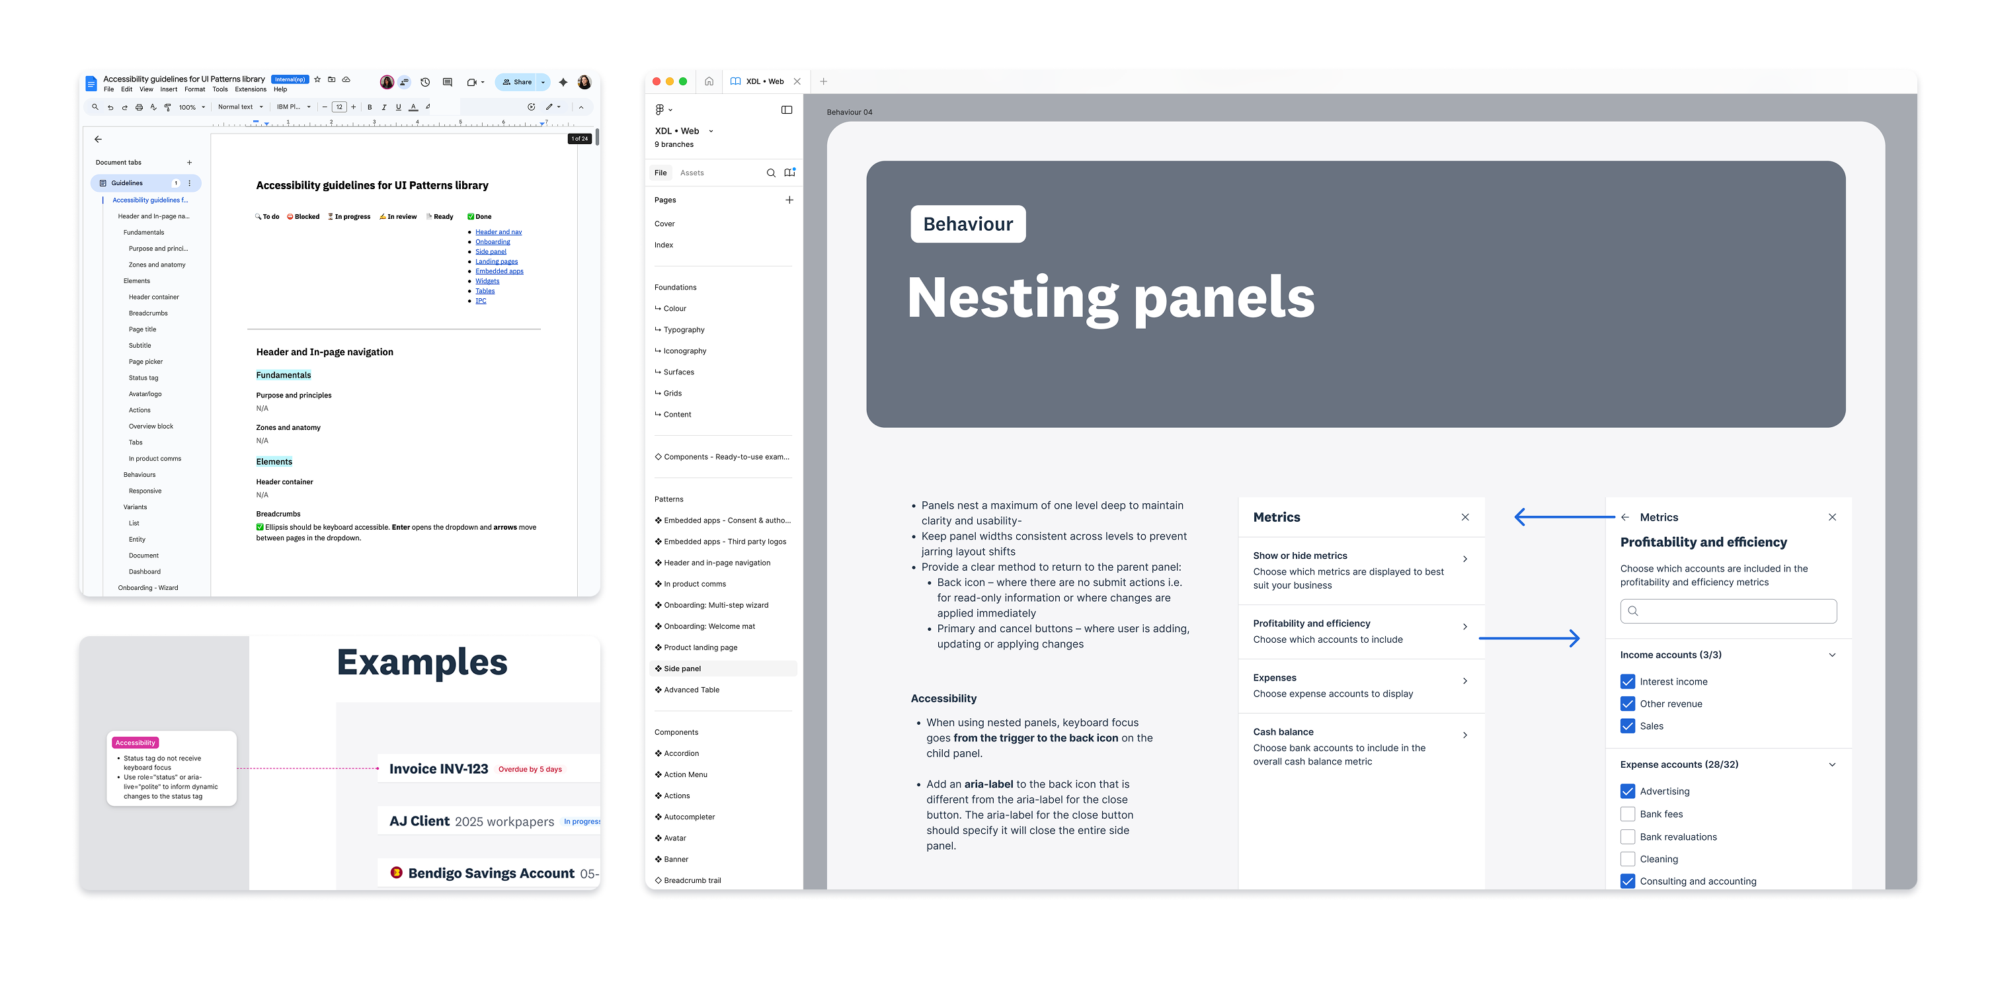Viewport: 1998px width, 984px height.
Task: Check the Bank fees checkbox
Action: 1627,814
